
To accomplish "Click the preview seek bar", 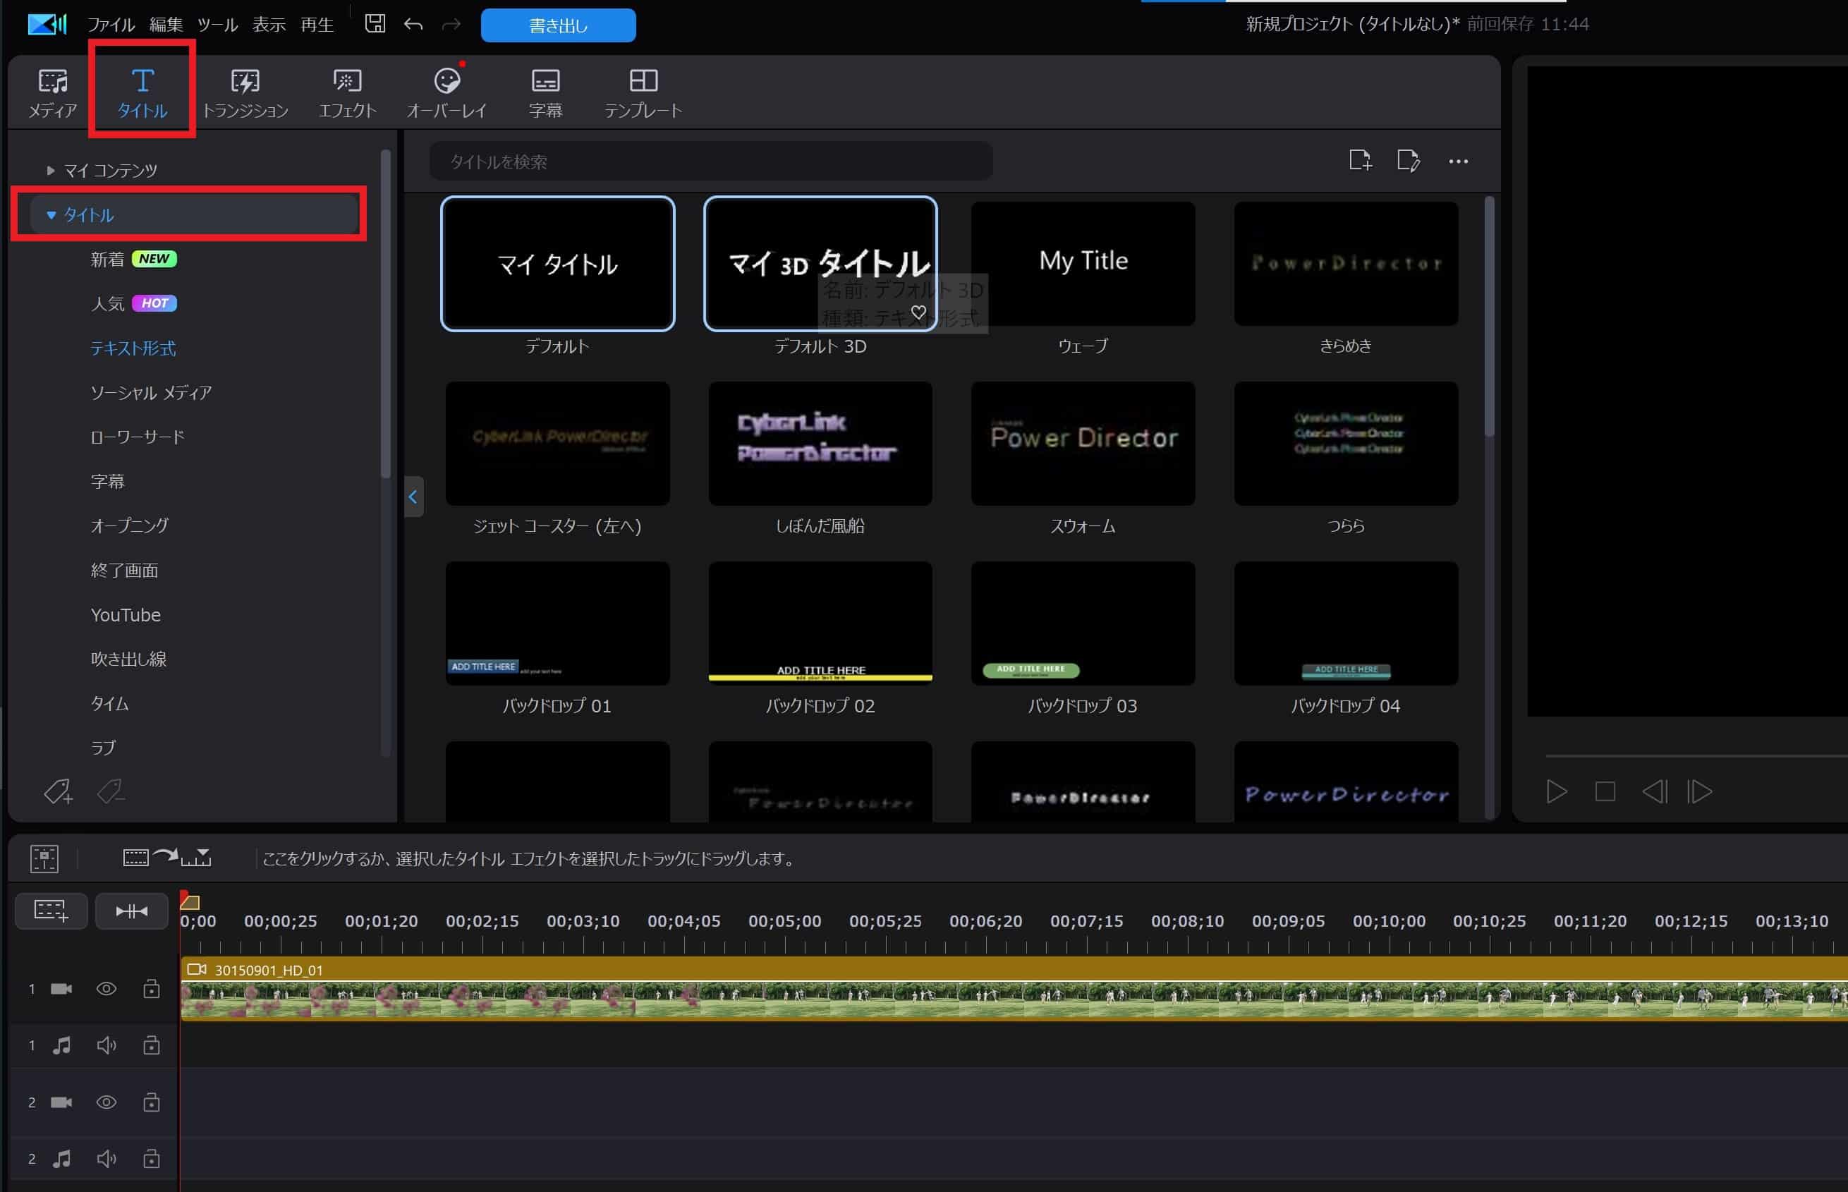I will (1695, 755).
